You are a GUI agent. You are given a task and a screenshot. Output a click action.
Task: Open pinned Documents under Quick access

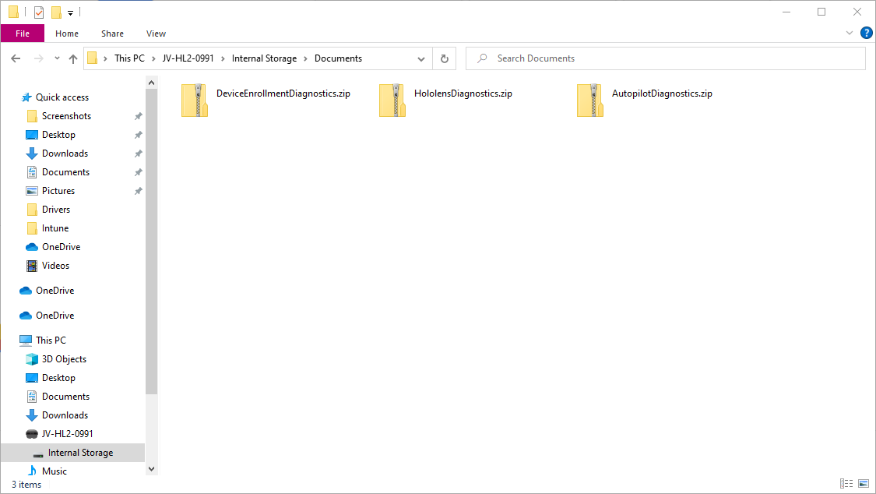[65, 172]
